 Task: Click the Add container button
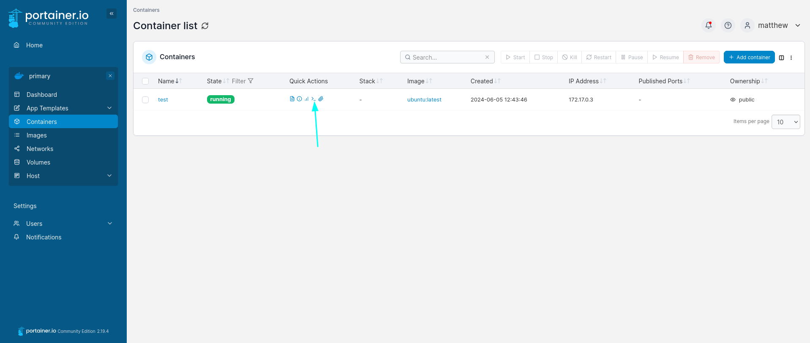(749, 57)
